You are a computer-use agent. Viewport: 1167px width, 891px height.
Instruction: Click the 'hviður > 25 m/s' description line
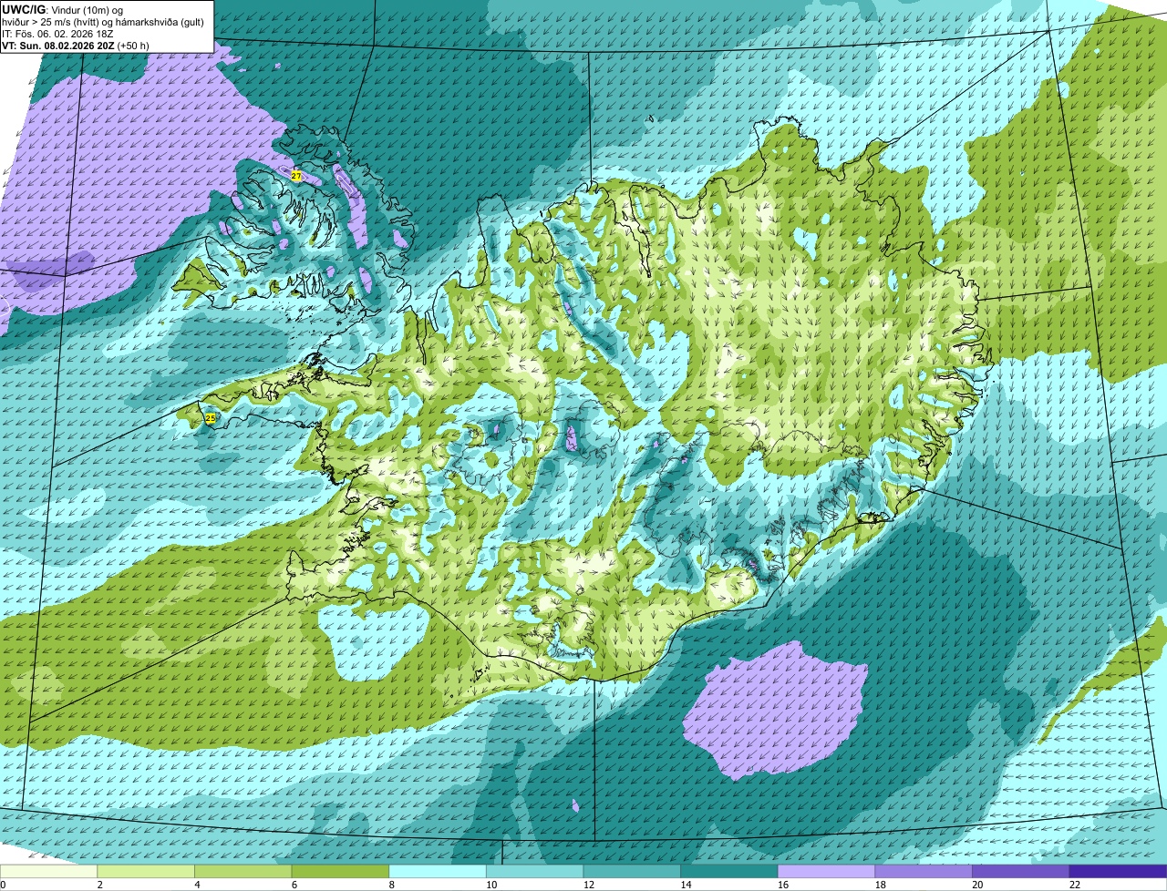pos(103,21)
